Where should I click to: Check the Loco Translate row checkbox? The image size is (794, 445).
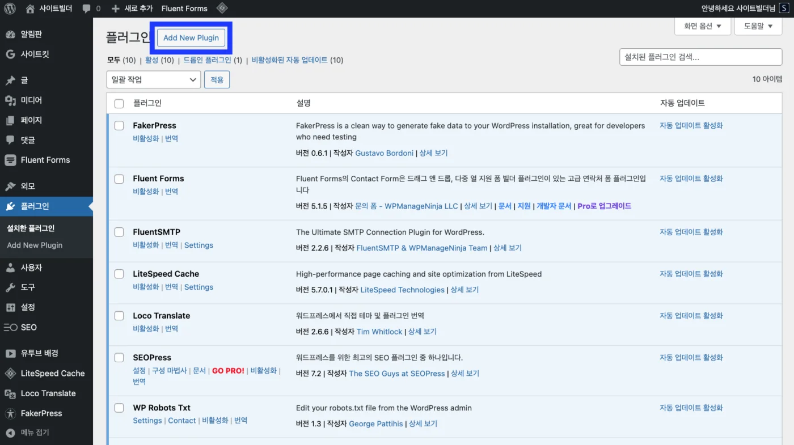coord(119,316)
